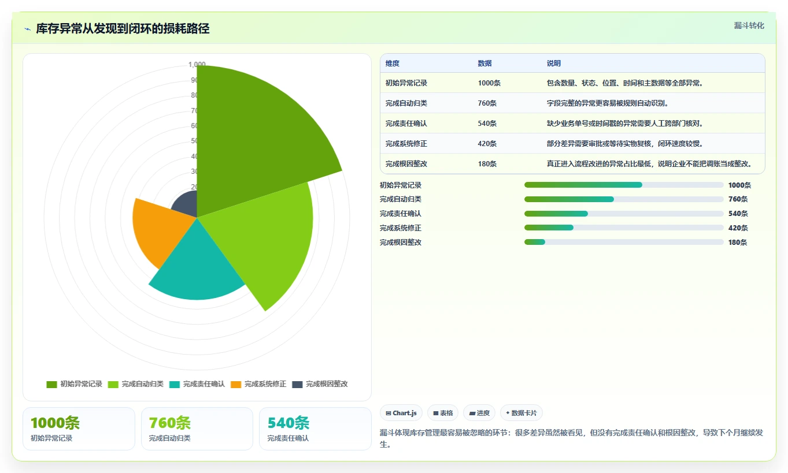This screenshot has height=473, width=788.
Task: Click the 180条 table cell
Action: pyautogui.click(x=487, y=164)
